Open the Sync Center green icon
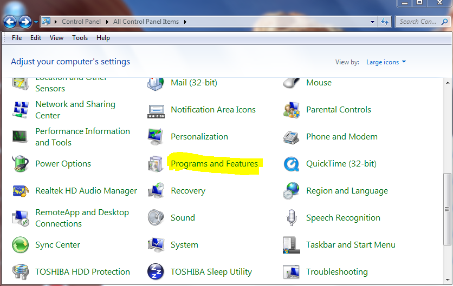Image resolution: width=453 pixels, height=286 pixels. point(21,245)
